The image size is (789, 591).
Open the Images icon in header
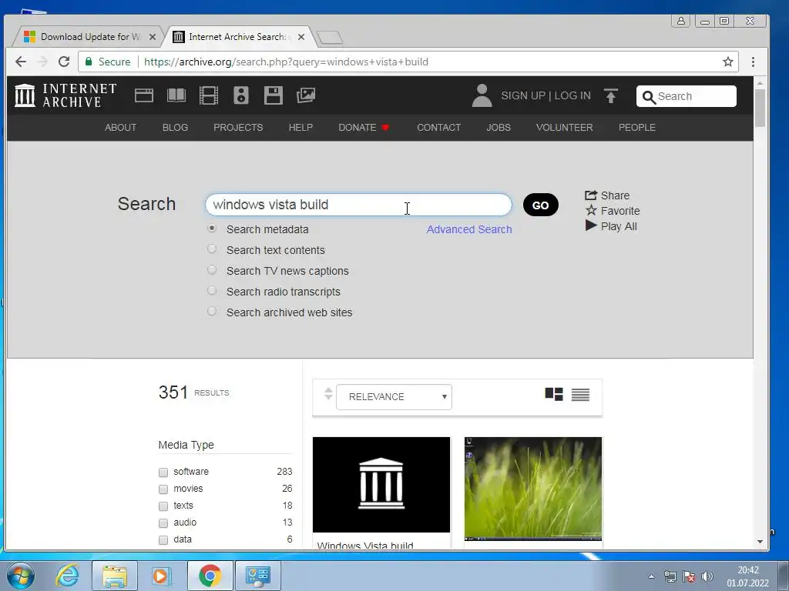[x=306, y=95]
